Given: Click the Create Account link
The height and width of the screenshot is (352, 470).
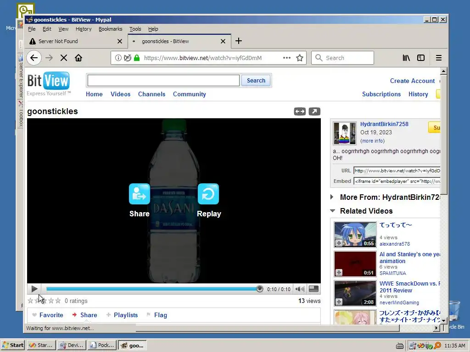Looking at the screenshot, I should click(412, 81).
